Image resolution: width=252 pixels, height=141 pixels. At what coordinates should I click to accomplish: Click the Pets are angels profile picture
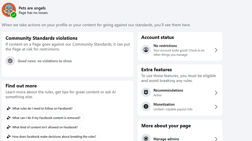click(9, 10)
